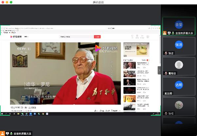Collapse the participant panel with the arrow
The width and height of the screenshot is (197, 136).
pos(159,70)
